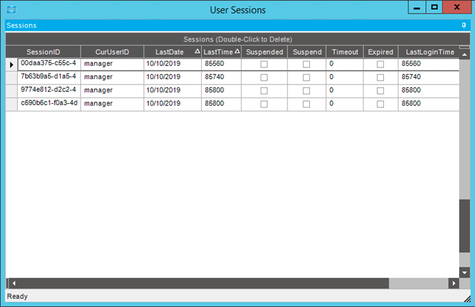Toggle Suspend checkbox for session 9774e812-d2c2-4

click(306, 91)
